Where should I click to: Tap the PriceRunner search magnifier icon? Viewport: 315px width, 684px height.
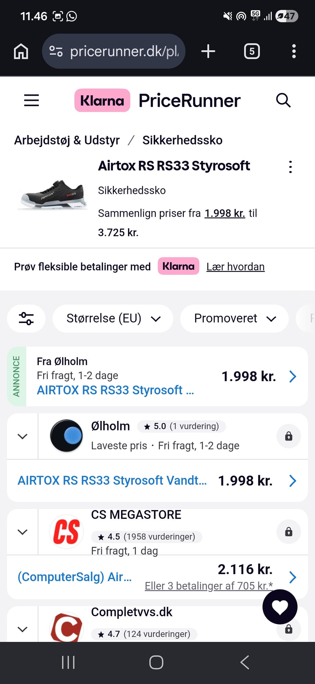pyautogui.click(x=283, y=100)
